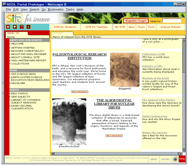Click into the SEARCH input field
Viewport: 188px width, 166px height.
tap(172, 21)
